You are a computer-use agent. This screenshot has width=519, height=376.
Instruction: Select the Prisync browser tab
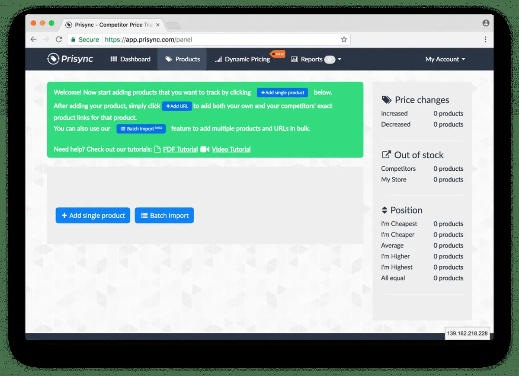(112, 25)
